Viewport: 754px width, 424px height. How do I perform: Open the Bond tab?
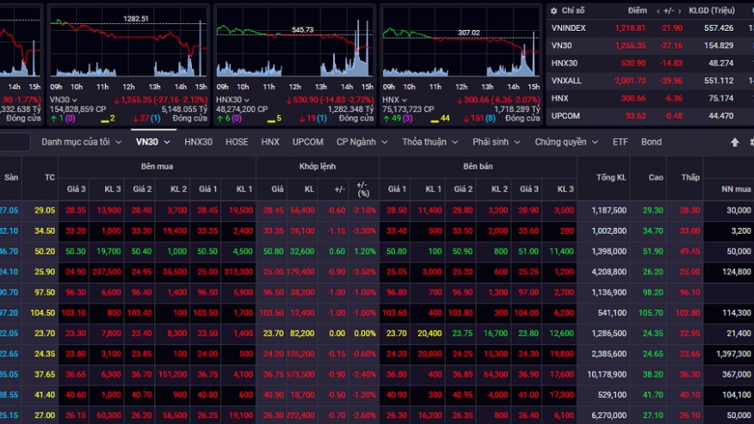[x=651, y=141]
